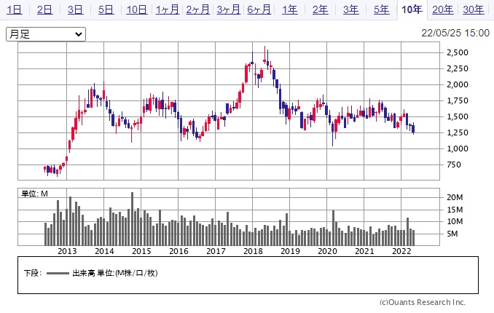Viewport: 494px width, 313px height.
Task: Select the 2ヶ月 range link
Action: tap(198, 9)
